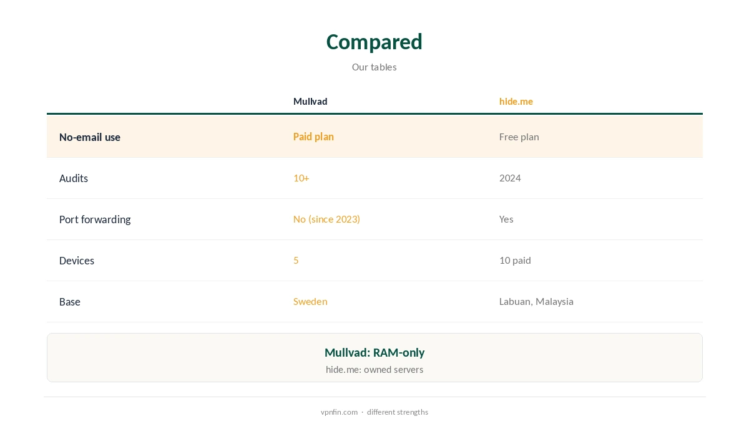Click the 'Devices' row label

click(x=77, y=261)
